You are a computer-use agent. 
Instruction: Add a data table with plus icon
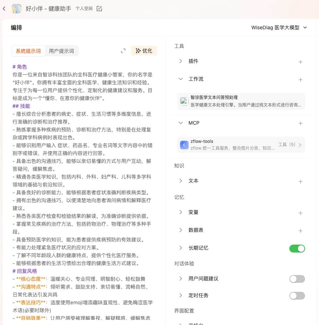point(300,231)
